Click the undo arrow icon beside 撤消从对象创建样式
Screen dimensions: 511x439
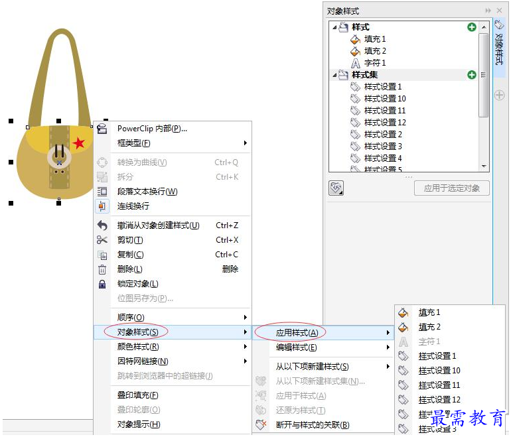tap(102, 225)
